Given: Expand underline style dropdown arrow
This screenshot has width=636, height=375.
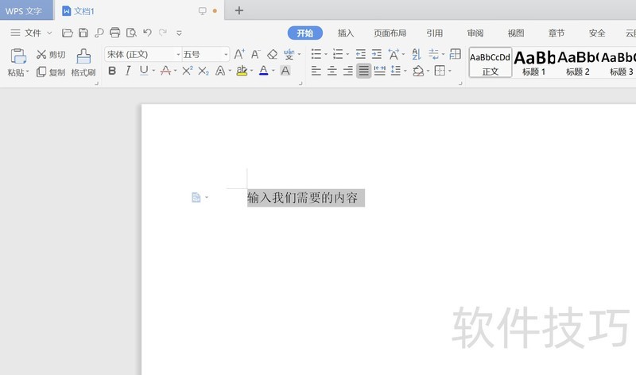Looking at the screenshot, I should click(x=153, y=71).
